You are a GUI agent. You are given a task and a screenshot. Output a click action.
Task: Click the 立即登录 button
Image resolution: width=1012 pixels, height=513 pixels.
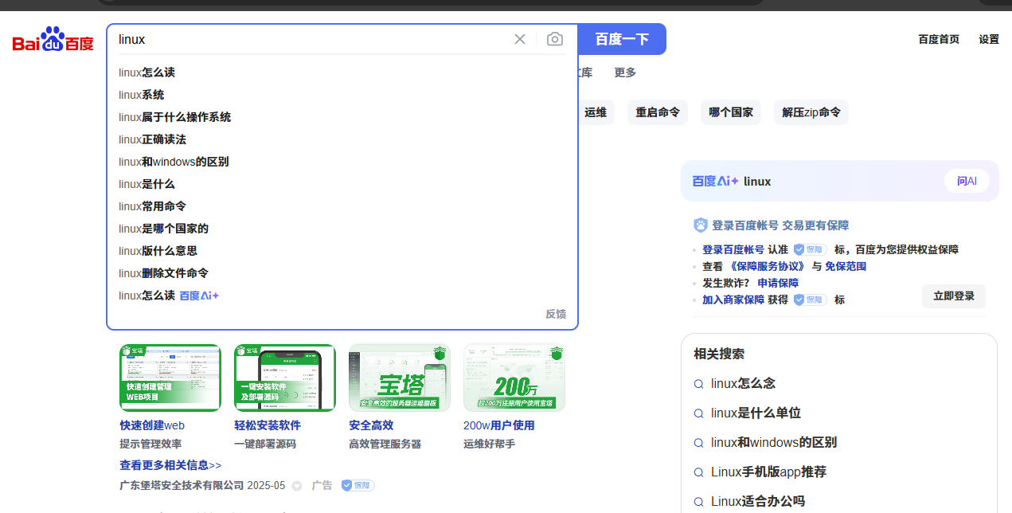click(954, 296)
